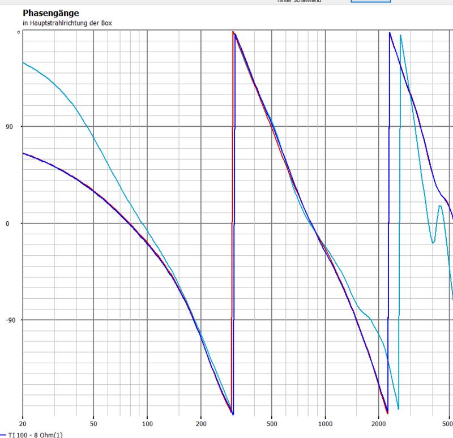
Task: Click the 200 label on the frequency axis
Action: [201, 424]
